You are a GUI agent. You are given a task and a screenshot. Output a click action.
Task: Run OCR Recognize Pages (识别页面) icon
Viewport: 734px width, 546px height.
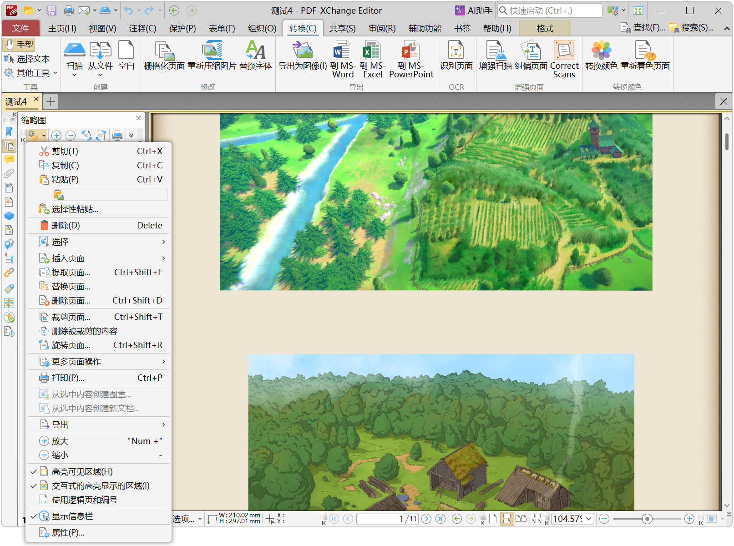pos(456,50)
